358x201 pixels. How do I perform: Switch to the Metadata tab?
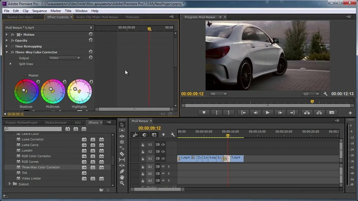(133, 17)
